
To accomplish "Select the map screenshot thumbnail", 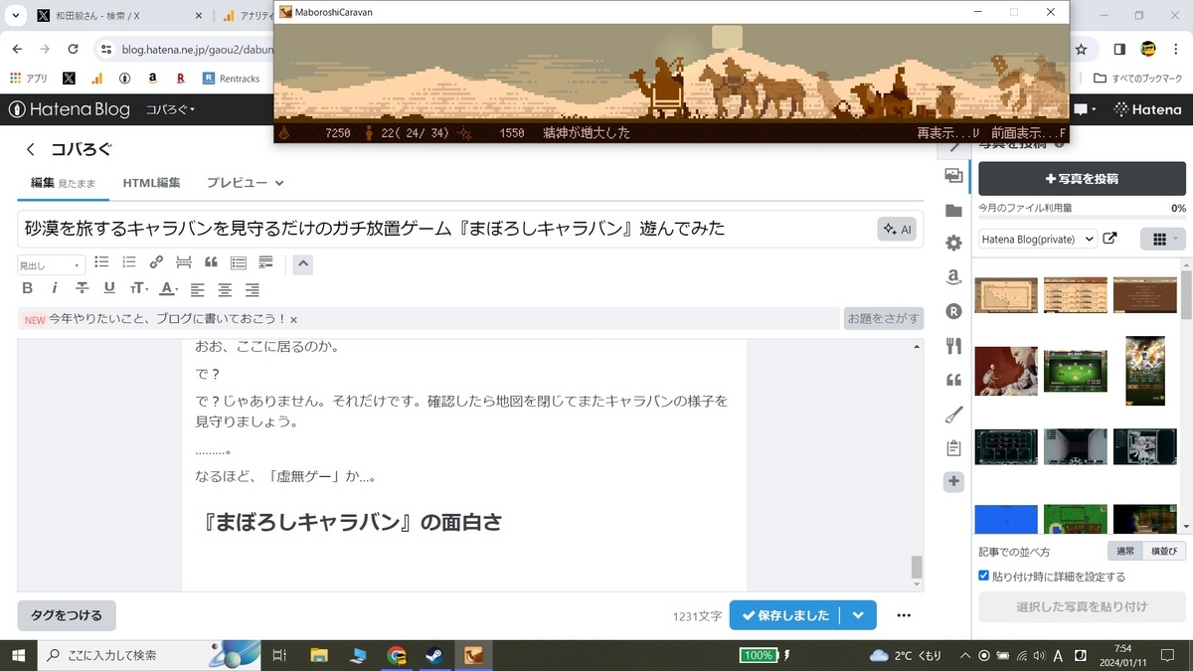I will click(x=1006, y=293).
